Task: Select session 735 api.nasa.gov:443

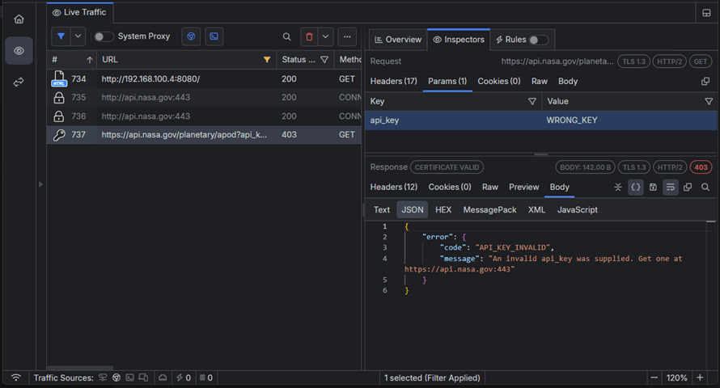Action: click(204, 97)
